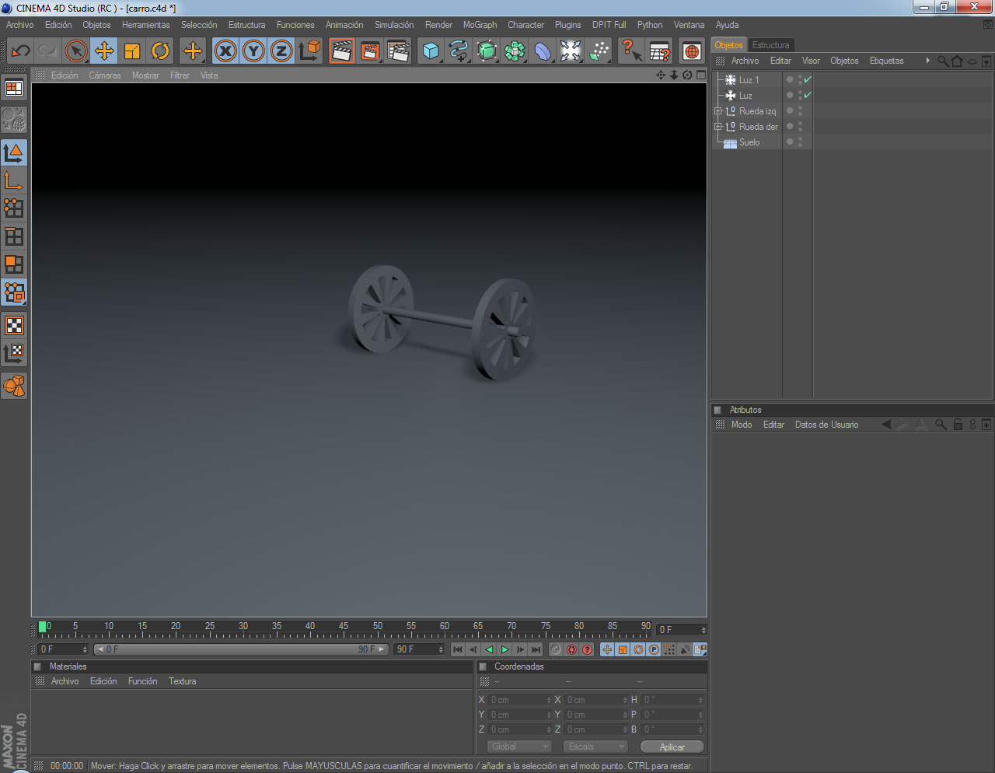Play the animation forward

click(x=505, y=649)
